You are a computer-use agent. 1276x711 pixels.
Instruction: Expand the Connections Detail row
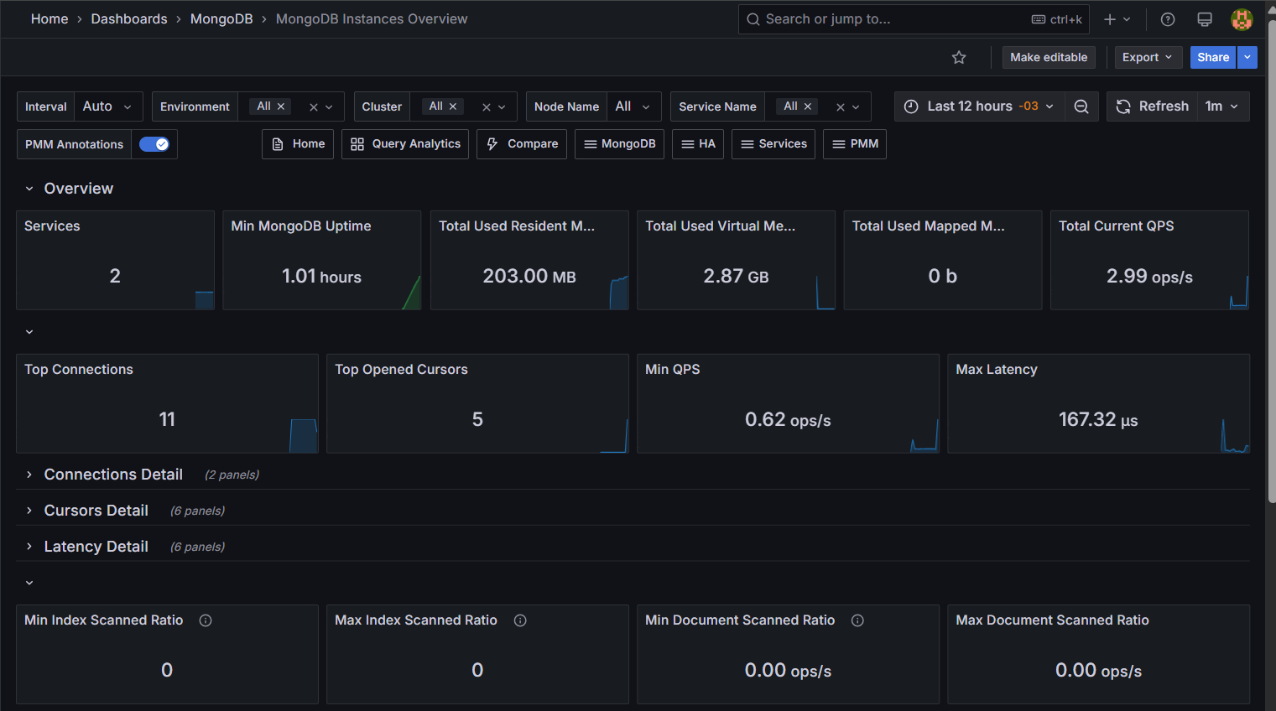point(113,475)
